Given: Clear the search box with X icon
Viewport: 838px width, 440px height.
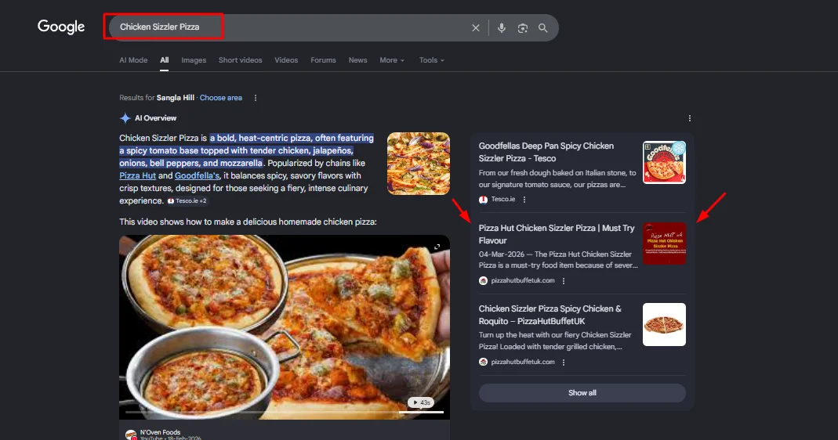Looking at the screenshot, I should (x=475, y=28).
